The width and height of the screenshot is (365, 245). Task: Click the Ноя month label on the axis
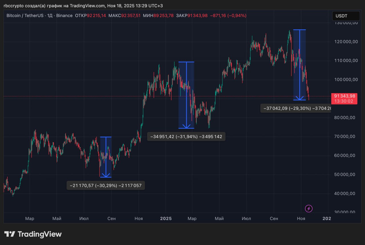tap(301, 219)
